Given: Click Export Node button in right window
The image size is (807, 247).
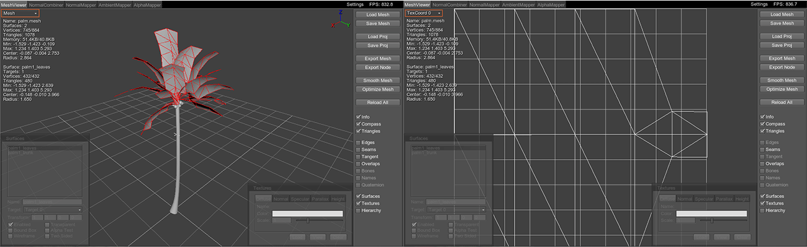Looking at the screenshot, I should [782, 67].
